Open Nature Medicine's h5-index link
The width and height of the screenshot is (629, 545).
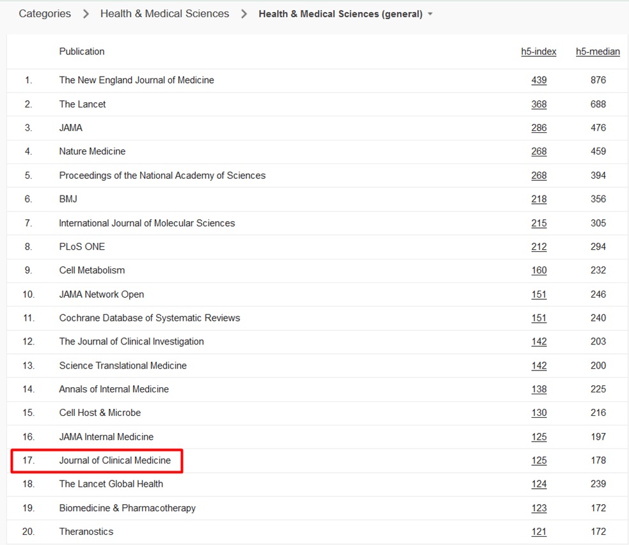pos(539,151)
